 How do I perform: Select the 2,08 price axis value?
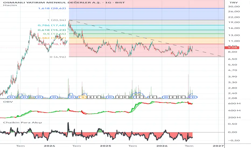232,98
